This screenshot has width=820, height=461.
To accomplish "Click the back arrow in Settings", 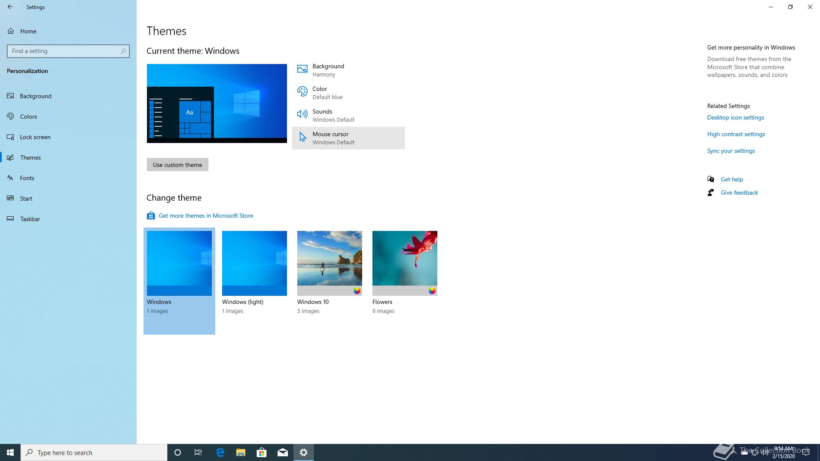I will click(10, 7).
